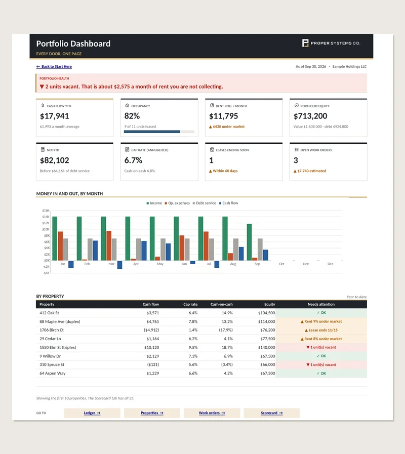
Task: Click the Equity column header
Action: pyautogui.click(x=270, y=304)
